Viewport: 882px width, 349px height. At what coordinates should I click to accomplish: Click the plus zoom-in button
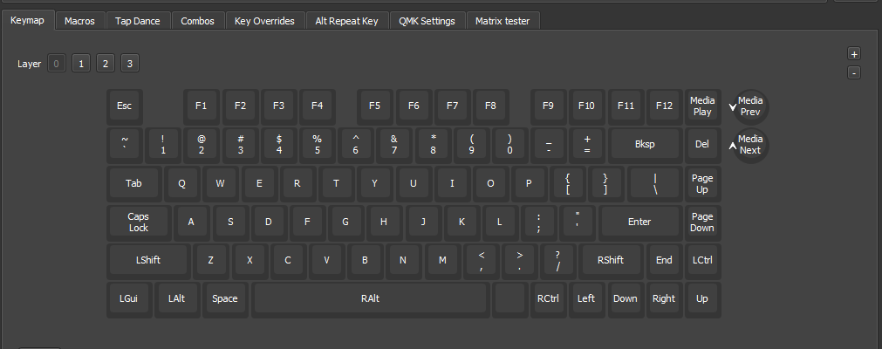point(854,54)
